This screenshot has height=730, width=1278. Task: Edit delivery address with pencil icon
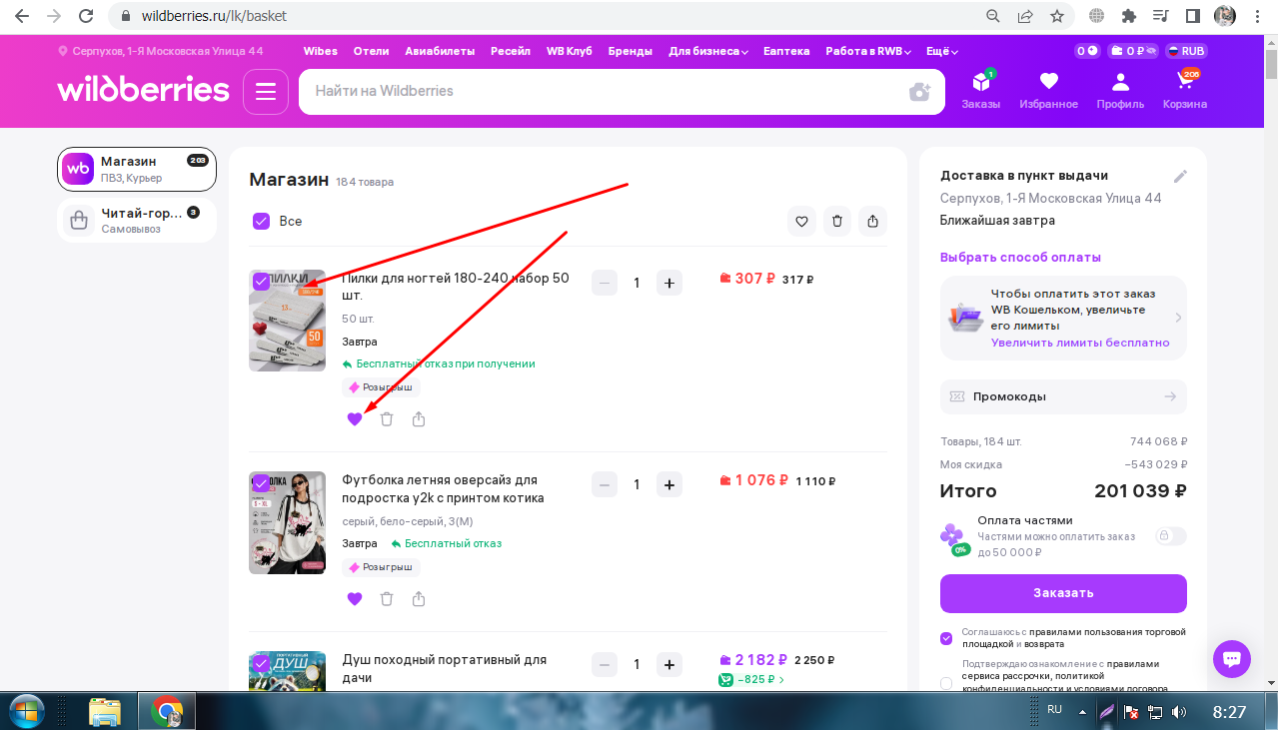pos(1180,177)
